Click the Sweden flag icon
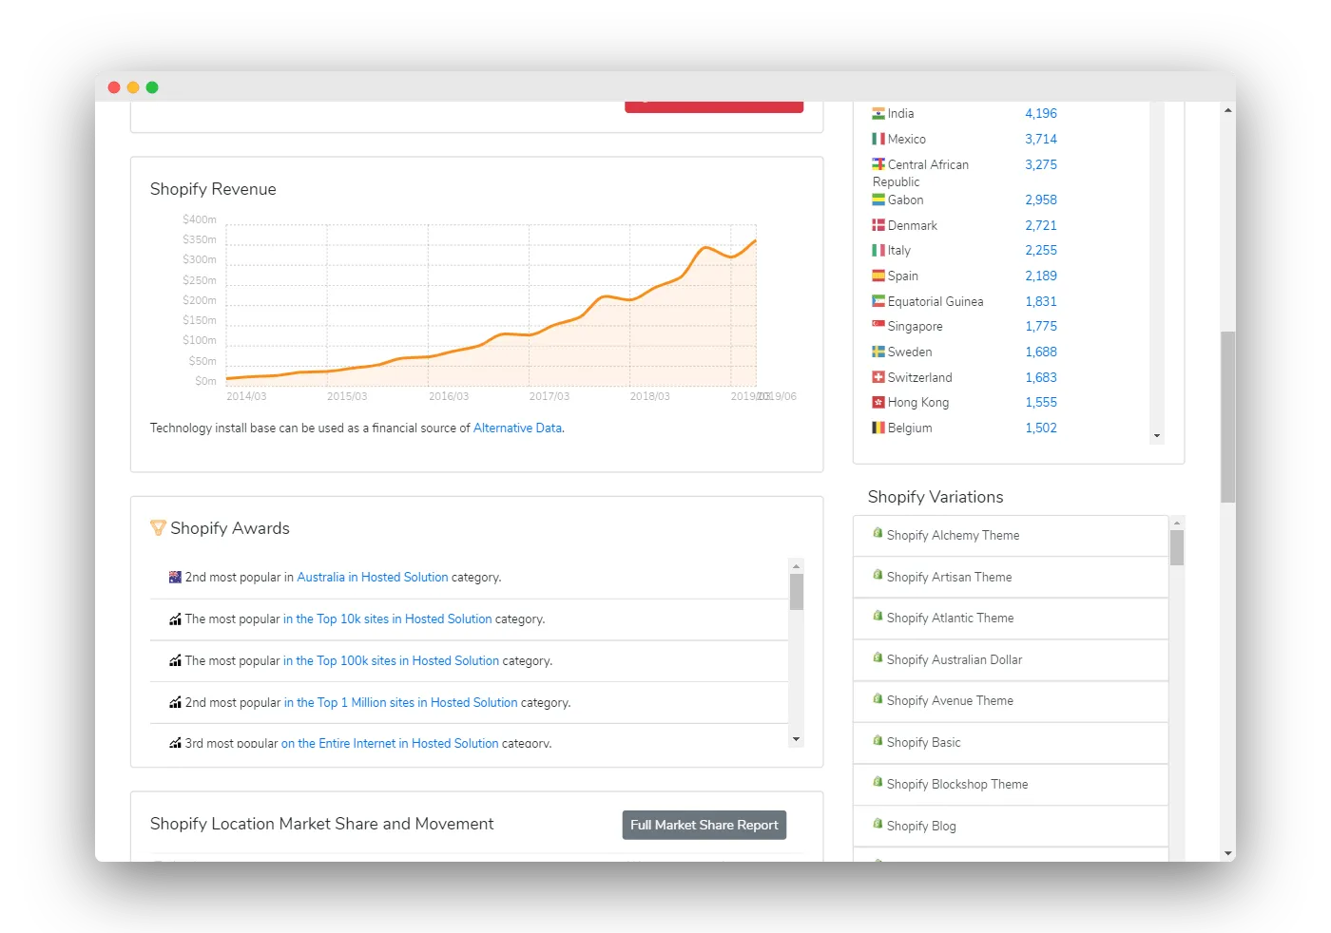 click(x=878, y=352)
